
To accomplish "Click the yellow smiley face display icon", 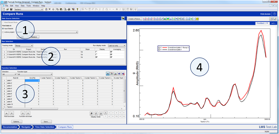I will pyautogui.click(x=197, y=19).
